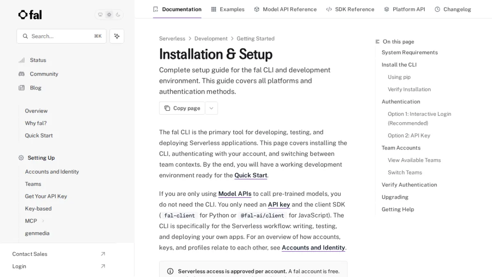Select the Platform API tab
492x277 pixels.
coord(405,9)
